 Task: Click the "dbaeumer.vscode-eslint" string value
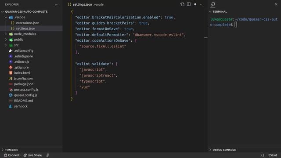[x=158, y=35]
